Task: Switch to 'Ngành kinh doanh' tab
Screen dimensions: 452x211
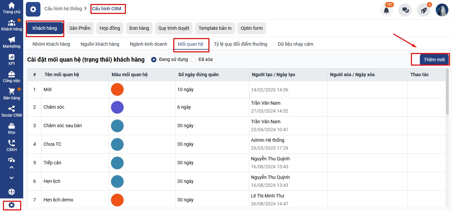Action: pos(148,44)
